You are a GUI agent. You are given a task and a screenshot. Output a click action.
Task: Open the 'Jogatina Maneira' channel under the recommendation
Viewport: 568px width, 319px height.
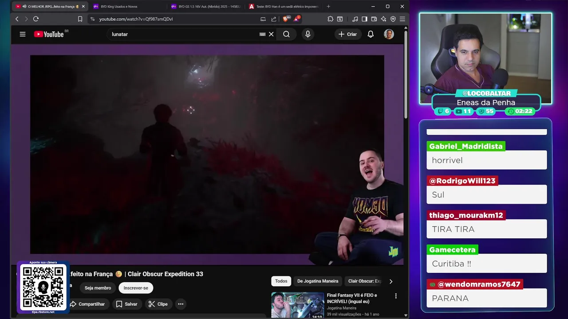click(x=342, y=308)
